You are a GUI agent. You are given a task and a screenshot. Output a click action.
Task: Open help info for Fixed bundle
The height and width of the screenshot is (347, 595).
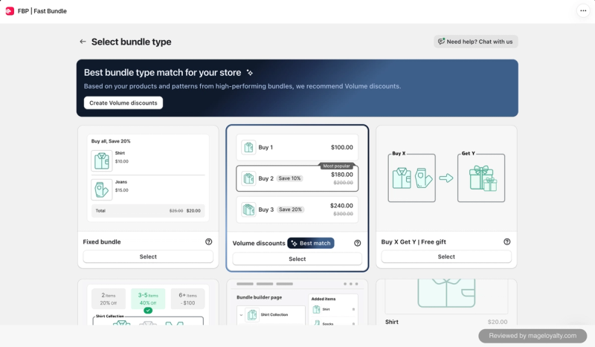pos(209,241)
